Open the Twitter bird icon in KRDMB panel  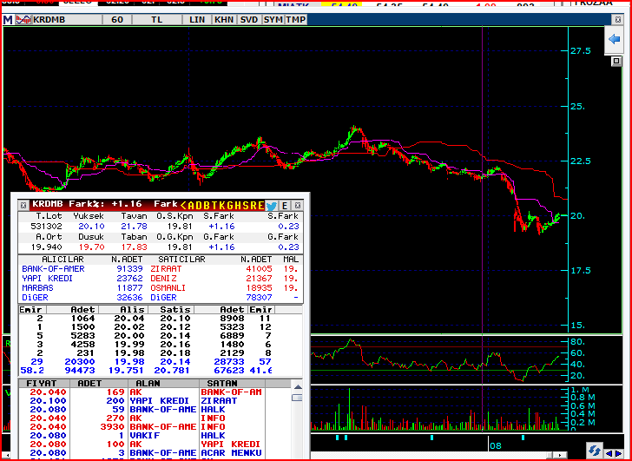pos(271,206)
